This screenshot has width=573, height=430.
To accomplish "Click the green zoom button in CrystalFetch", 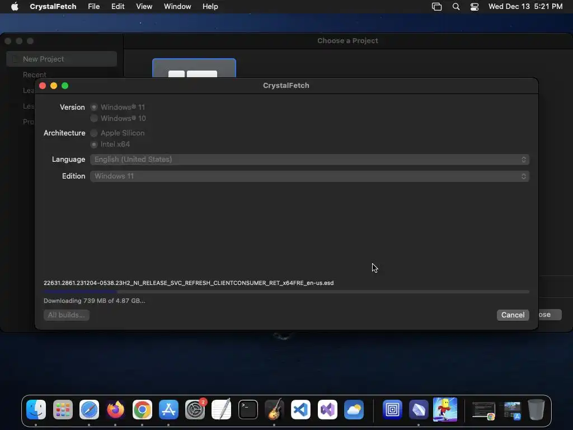I will click(x=65, y=86).
